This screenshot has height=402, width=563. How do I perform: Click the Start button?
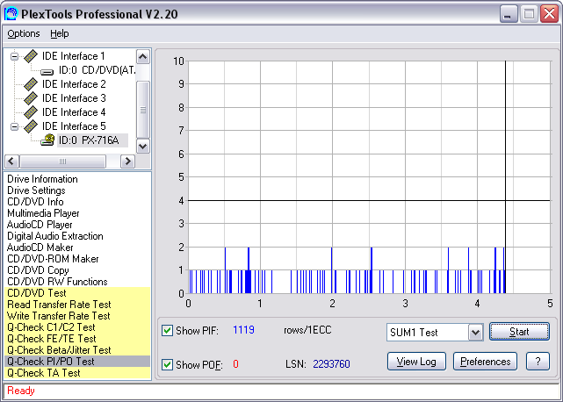pyautogui.click(x=519, y=332)
